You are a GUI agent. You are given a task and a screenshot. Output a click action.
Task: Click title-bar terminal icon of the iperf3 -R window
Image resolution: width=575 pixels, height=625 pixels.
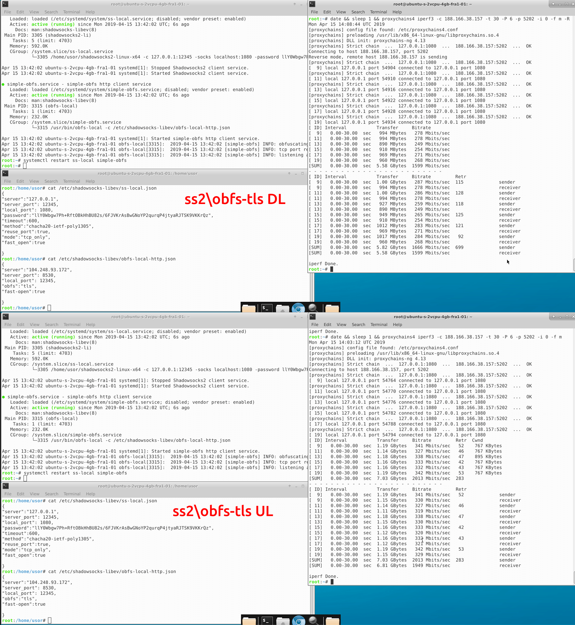(312, 4)
